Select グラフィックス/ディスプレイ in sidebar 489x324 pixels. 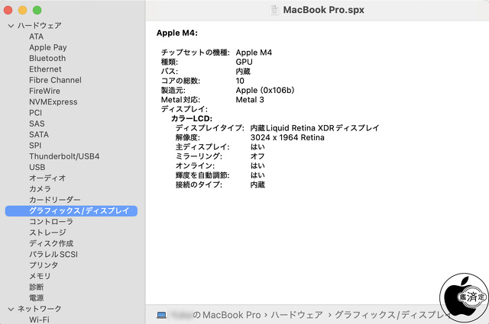click(x=79, y=210)
